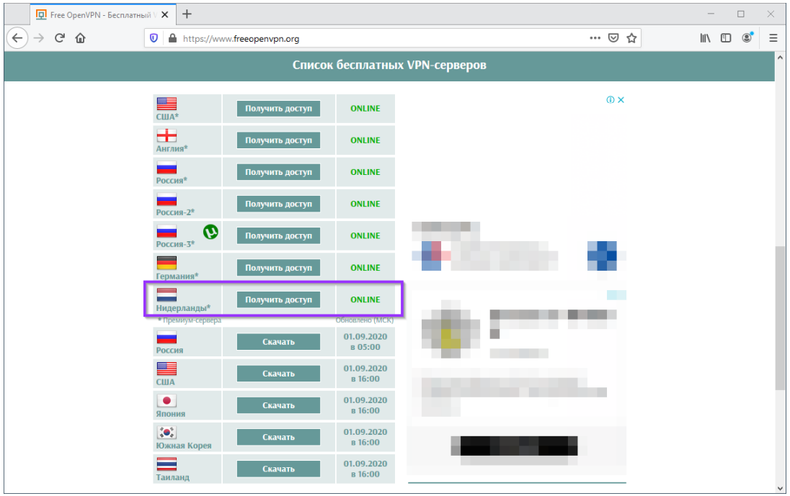Viewport: 790px width, 496px height.
Task: Reload the page with the refresh icon
Action: pos(60,38)
